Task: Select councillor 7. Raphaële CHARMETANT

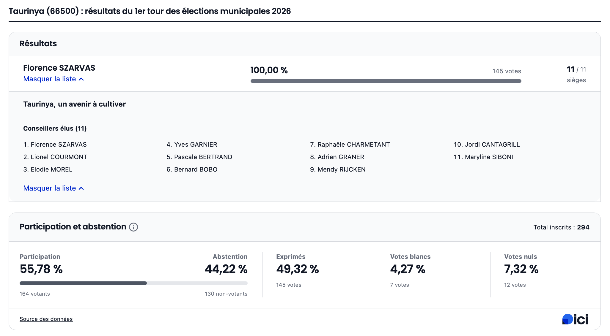Action: click(x=350, y=145)
